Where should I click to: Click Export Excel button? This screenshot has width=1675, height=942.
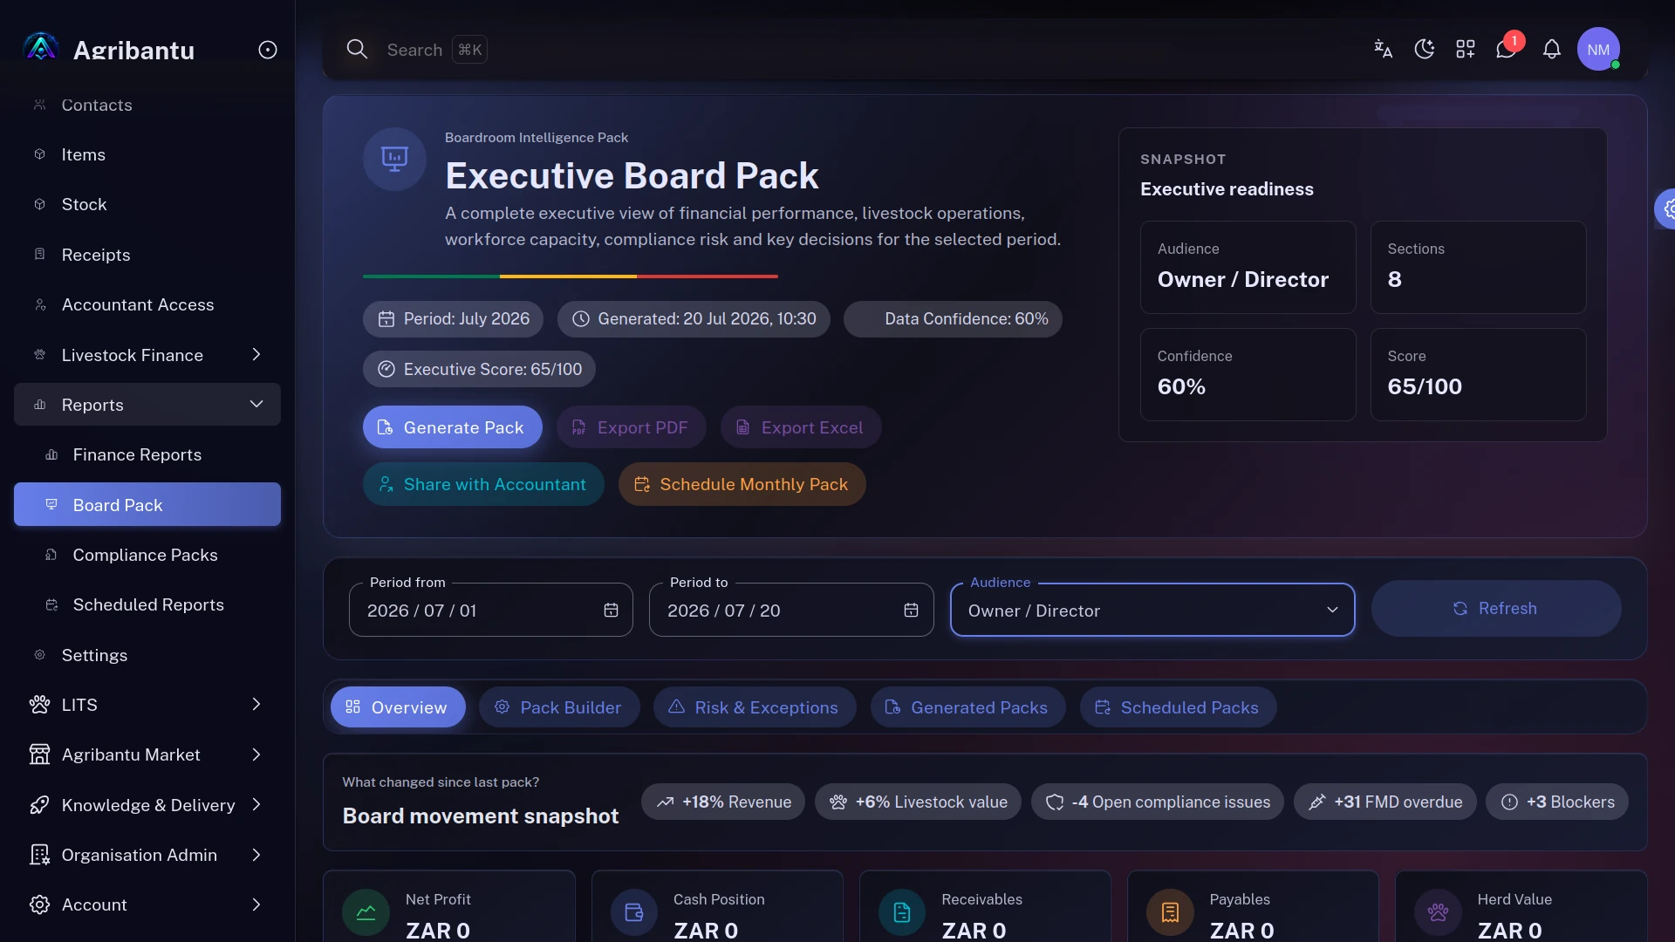click(801, 427)
